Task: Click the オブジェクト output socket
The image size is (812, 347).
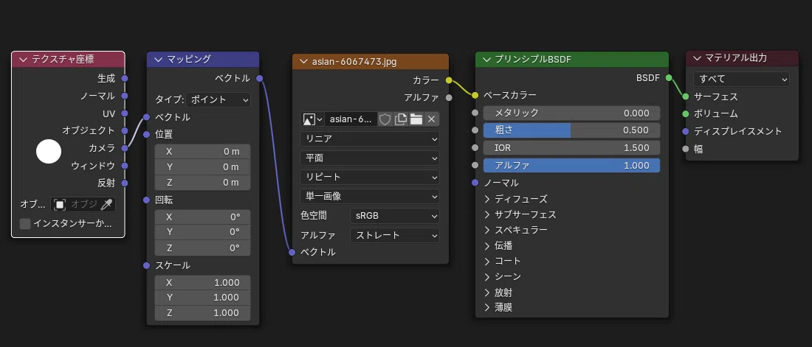Action: click(x=124, y=130)
